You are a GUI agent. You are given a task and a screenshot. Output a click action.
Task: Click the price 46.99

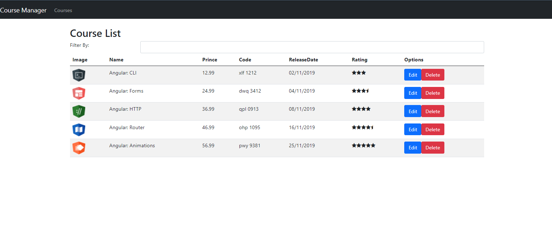(208, 127)
